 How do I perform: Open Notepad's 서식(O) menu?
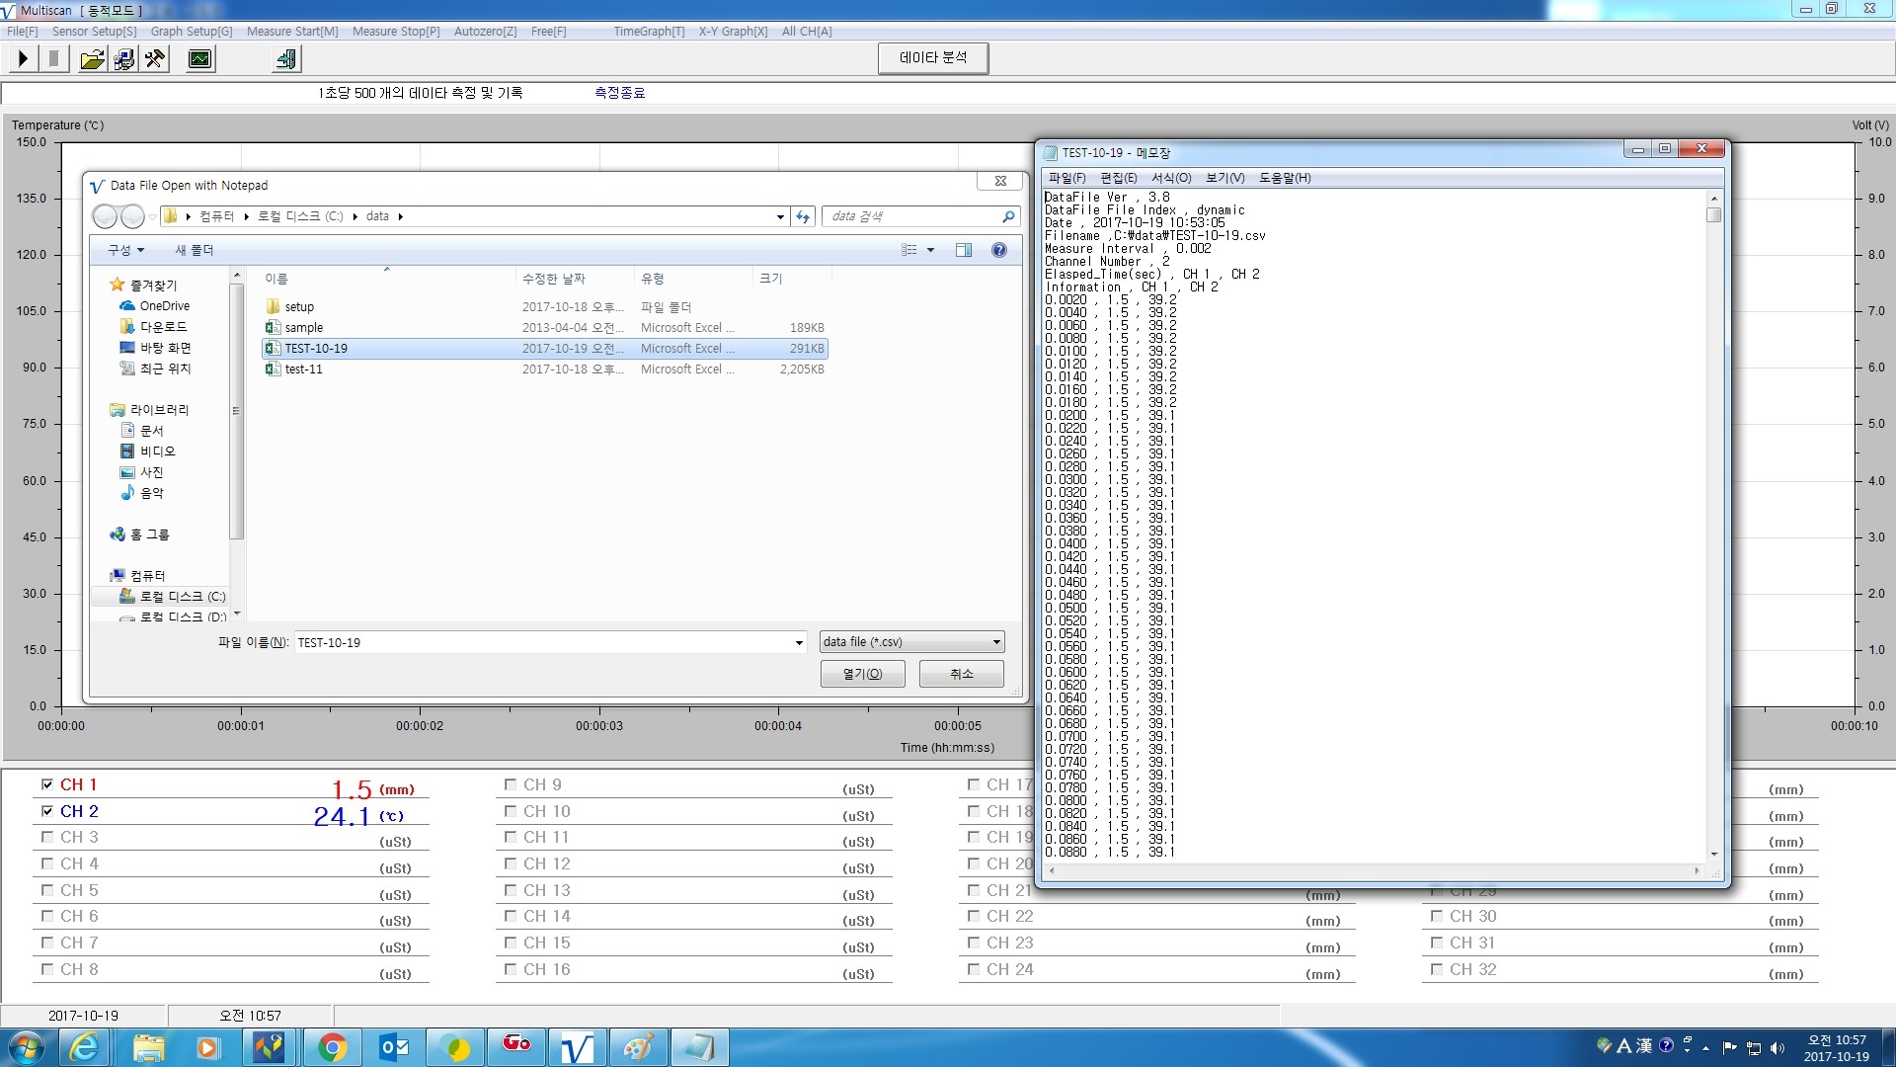[1171, 178]
